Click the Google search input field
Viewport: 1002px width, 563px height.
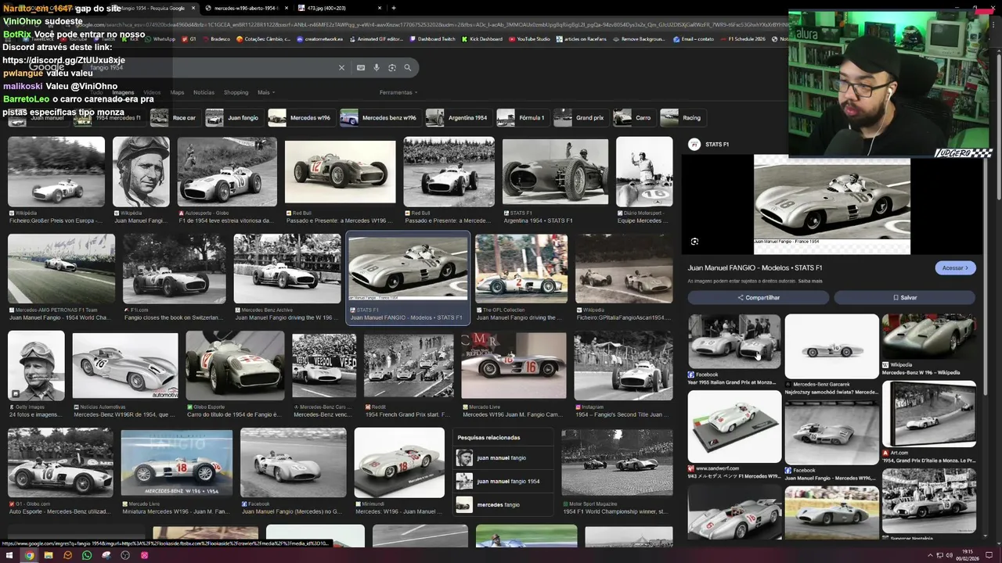point(211,68)
